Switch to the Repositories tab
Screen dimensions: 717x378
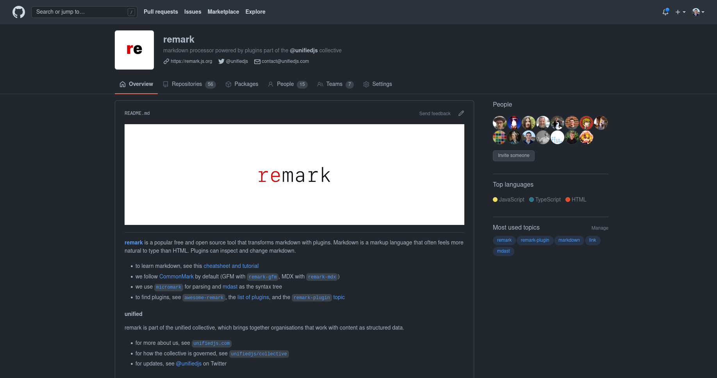(x=189, y=84)
